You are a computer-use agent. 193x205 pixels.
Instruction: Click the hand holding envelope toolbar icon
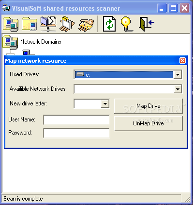86,25
